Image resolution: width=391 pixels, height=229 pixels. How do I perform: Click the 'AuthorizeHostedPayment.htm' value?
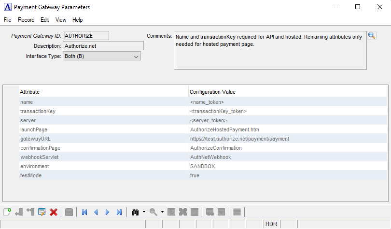[288, 129]
